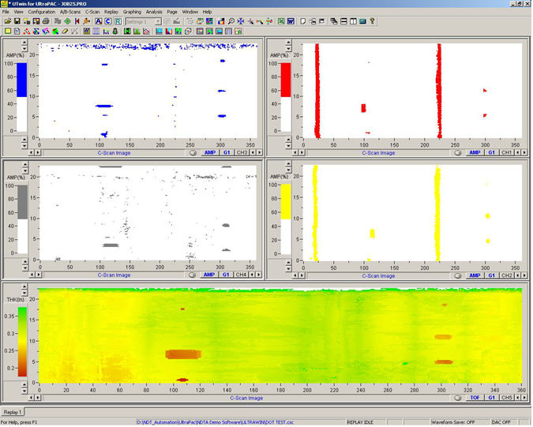
Task: Click the green diamond target icon
Action: click(x=67, y=21)
